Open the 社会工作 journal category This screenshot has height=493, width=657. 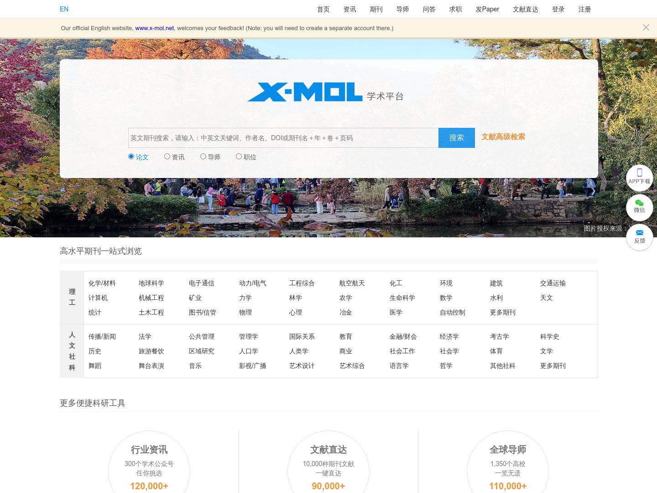coord(402,351)
